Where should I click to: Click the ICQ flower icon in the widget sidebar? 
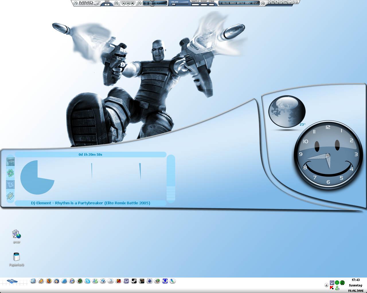10,173
